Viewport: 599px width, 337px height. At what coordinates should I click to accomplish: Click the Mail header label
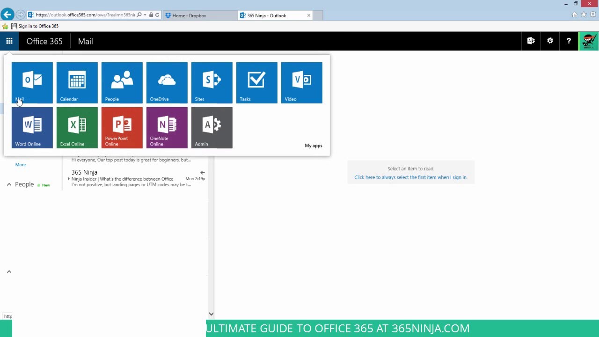pos(86,41)
